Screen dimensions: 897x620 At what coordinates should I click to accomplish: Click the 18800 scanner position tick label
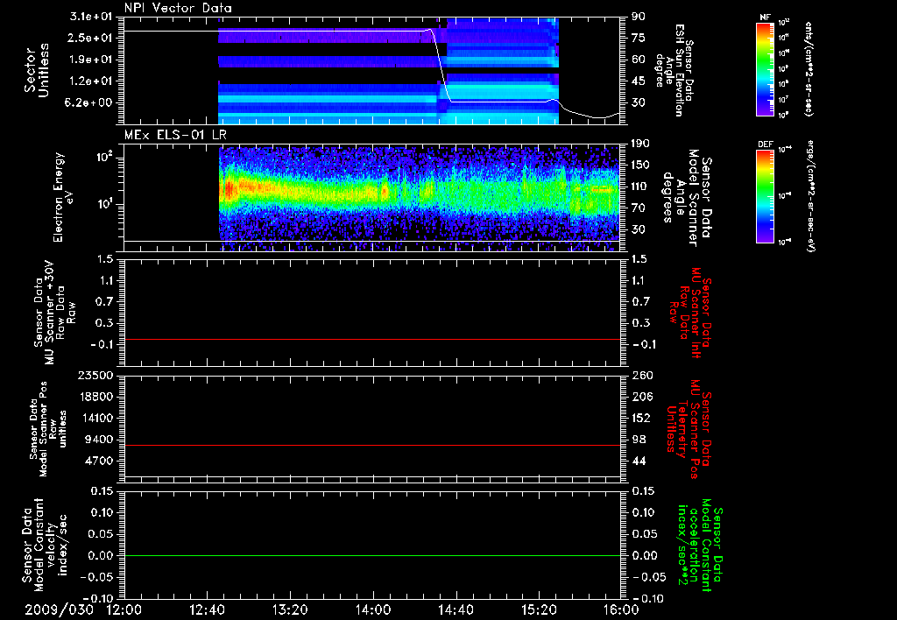pos(95,397)
